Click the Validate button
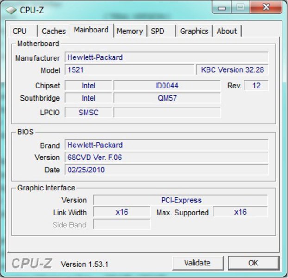 click(x=198, y=263)
